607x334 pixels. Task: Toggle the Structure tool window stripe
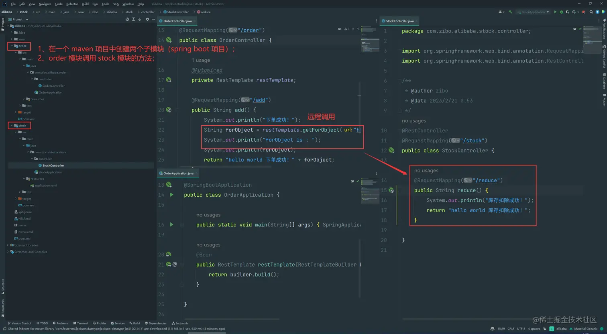click(2, 287)
